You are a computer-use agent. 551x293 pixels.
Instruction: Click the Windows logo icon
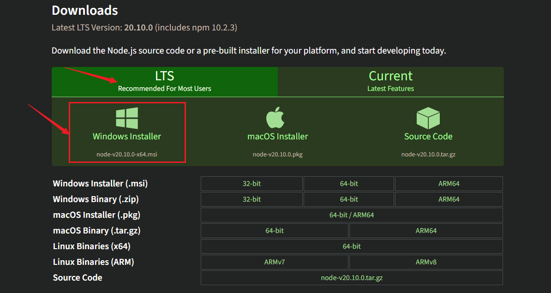[x=127, y=118]
